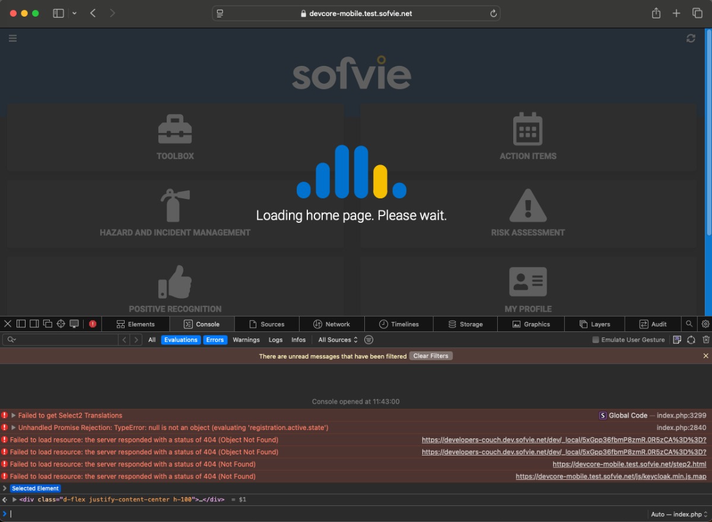Dock the inspector to the left side
The height and width of the screenshot is (522, 712).
21,324
